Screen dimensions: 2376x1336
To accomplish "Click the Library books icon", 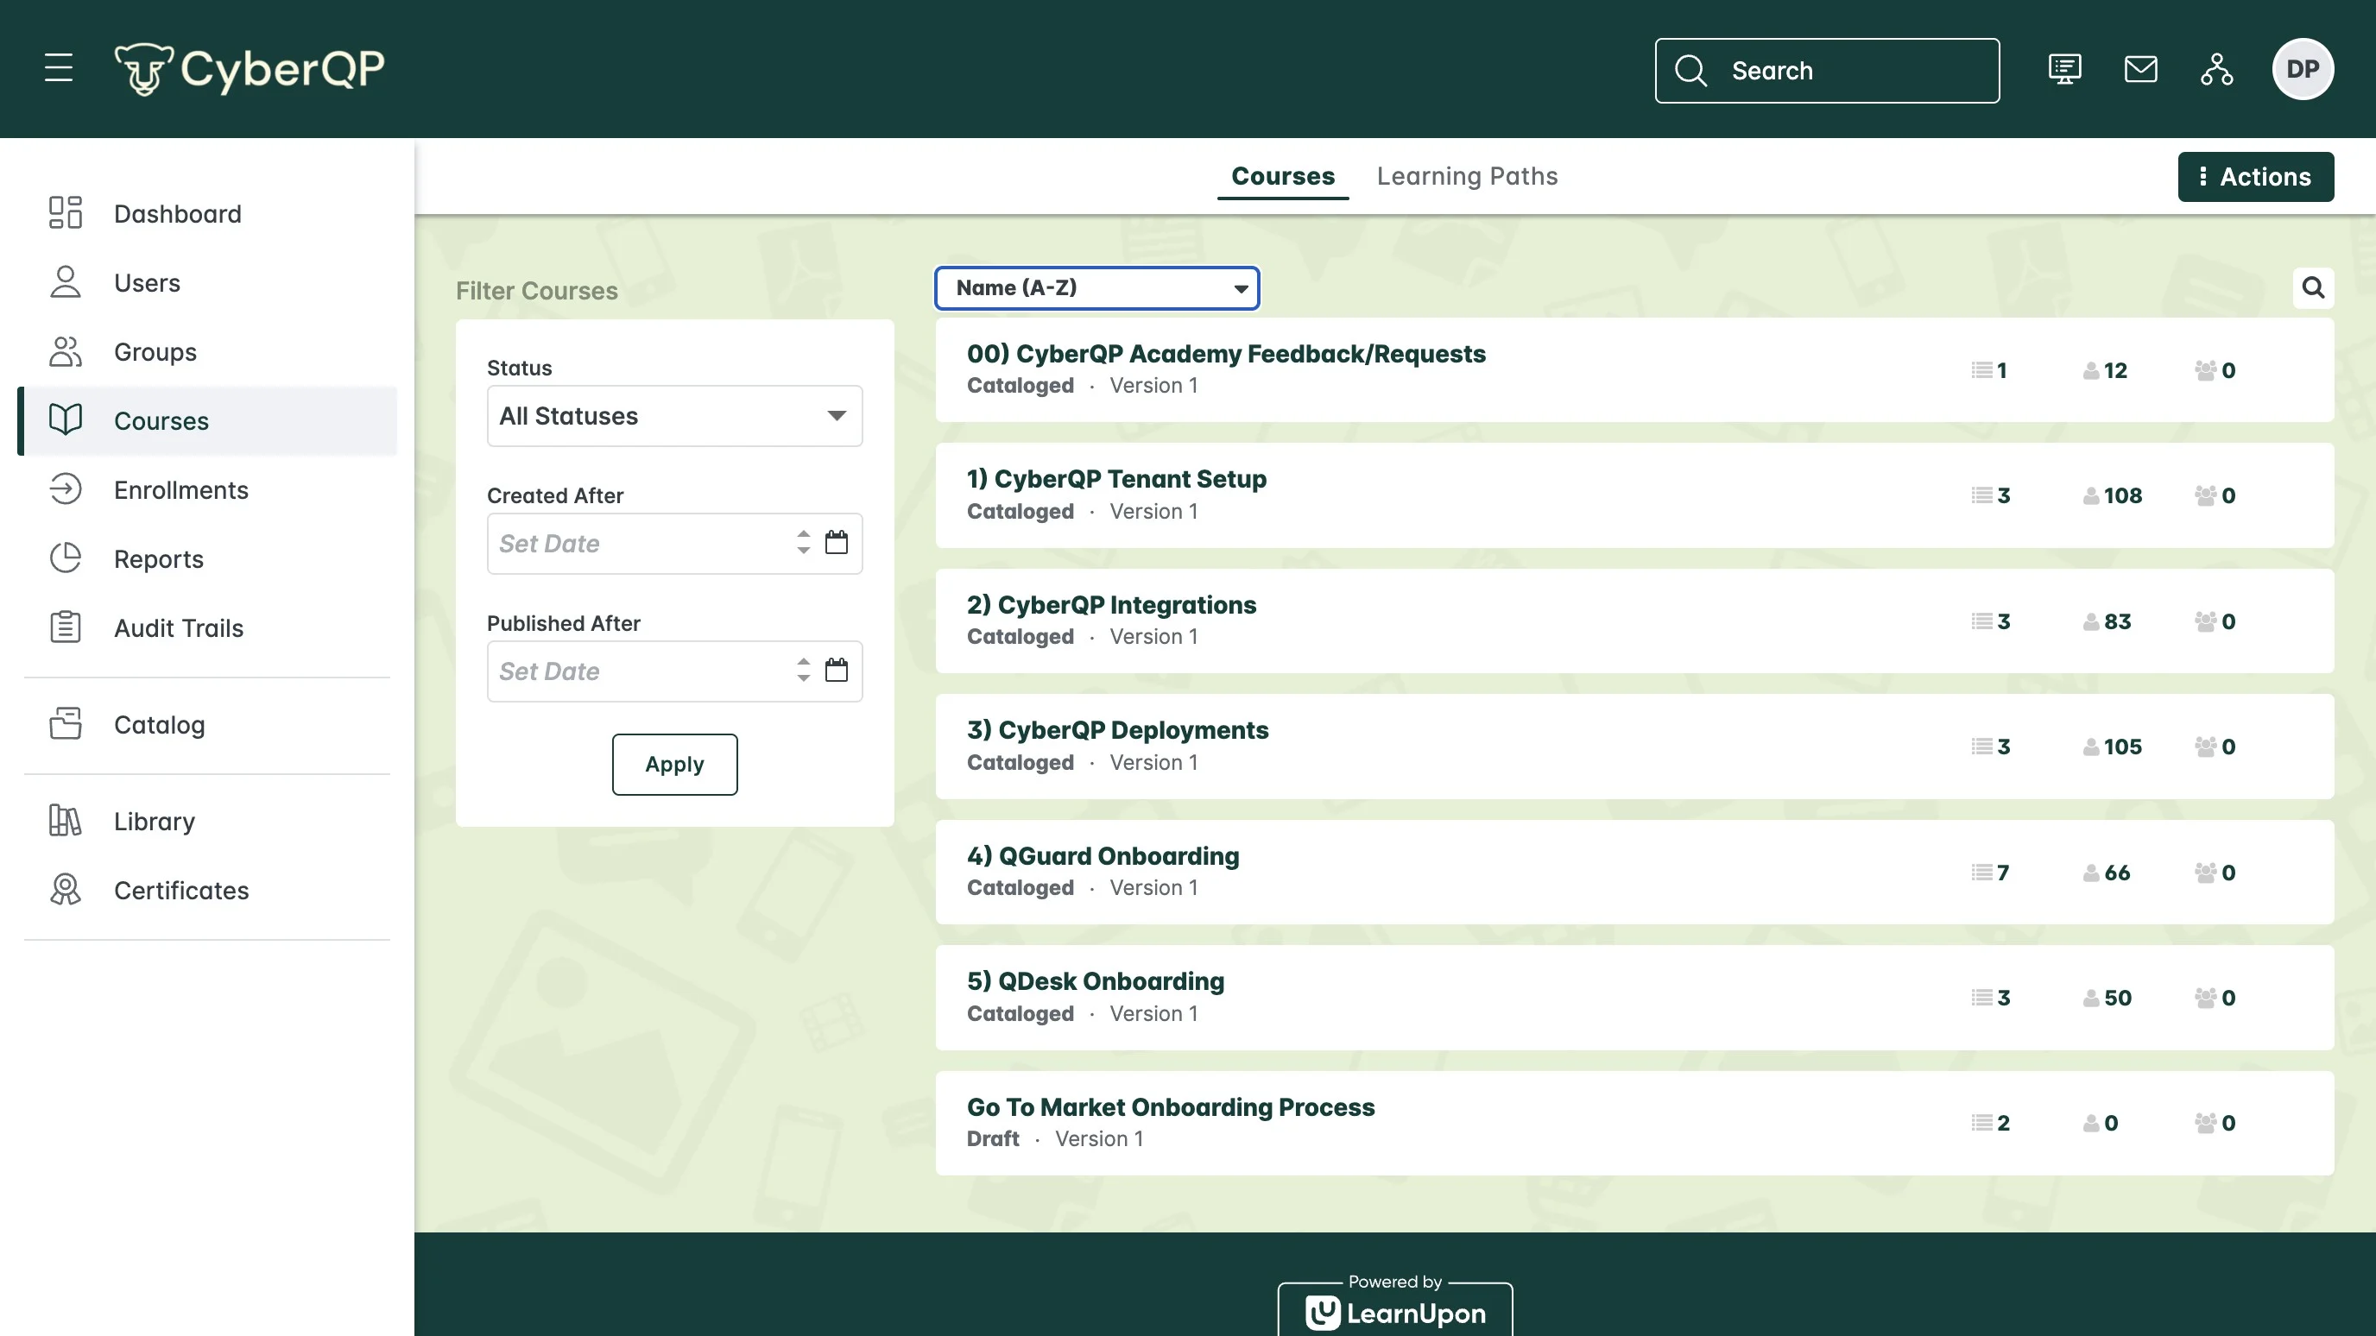I will pyautogui.click(x=66, y=821).
